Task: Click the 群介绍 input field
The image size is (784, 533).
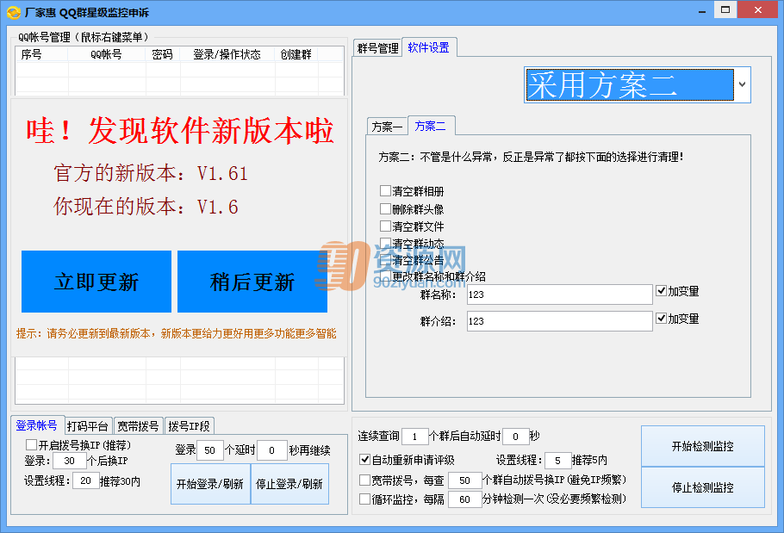Action: point(559,320)
